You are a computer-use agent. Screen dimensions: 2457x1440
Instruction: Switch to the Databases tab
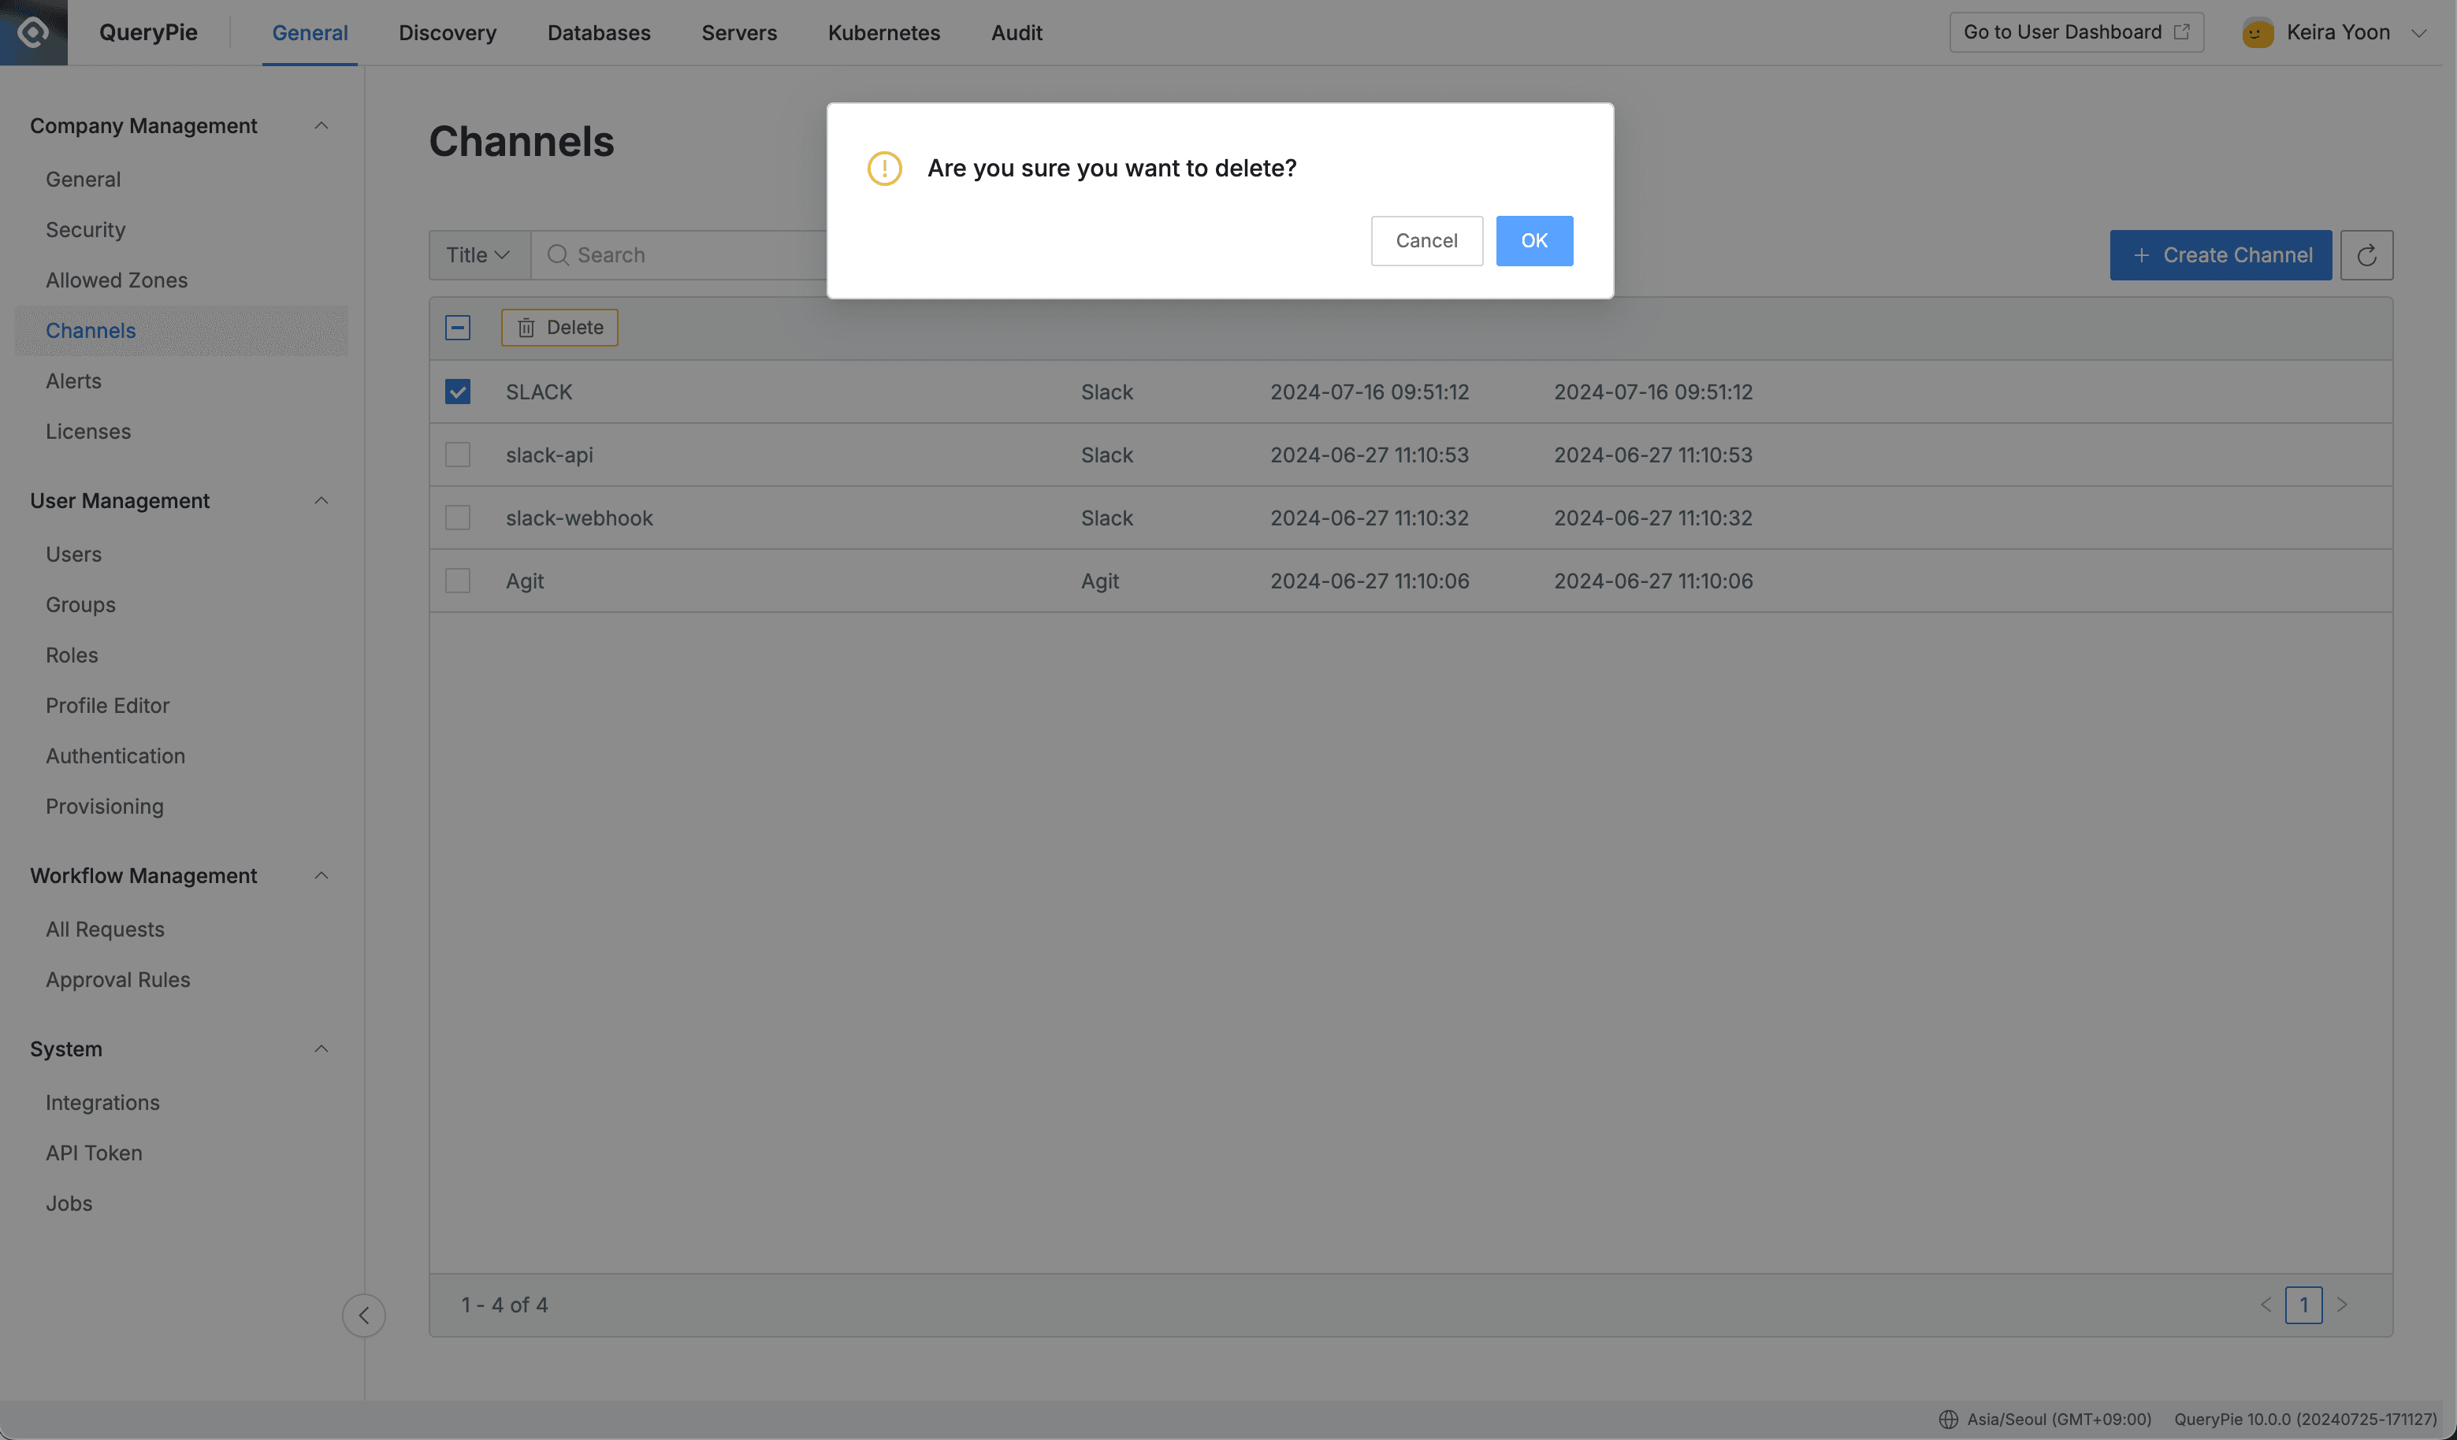599,32
